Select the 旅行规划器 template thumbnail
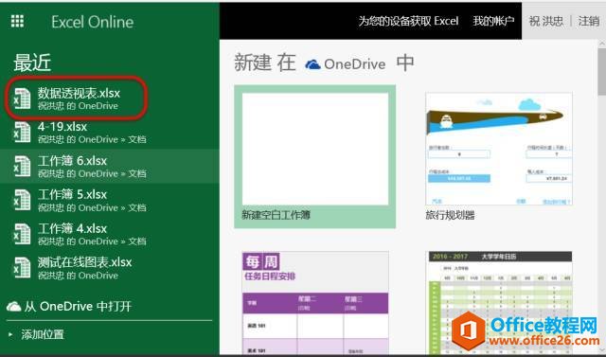The height and width of the screenshot is (357, 606). [499, 149]
